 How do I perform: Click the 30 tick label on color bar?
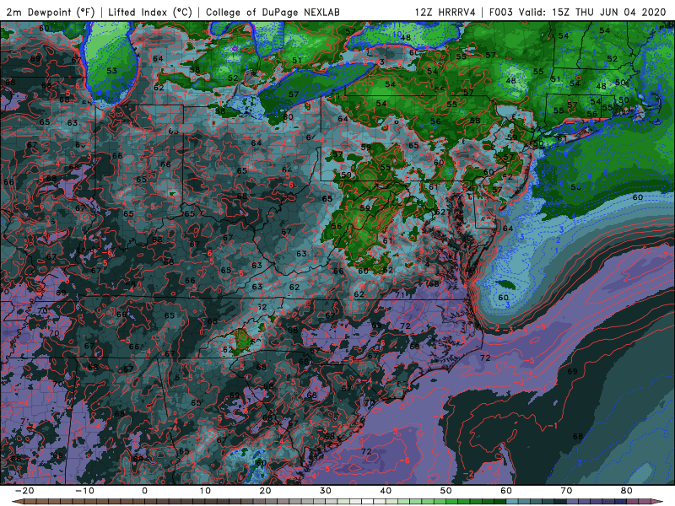click(326, 491)
